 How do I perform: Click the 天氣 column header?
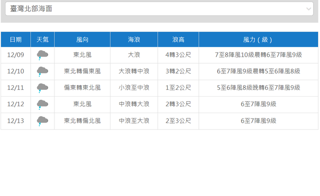tap(43, 40)
